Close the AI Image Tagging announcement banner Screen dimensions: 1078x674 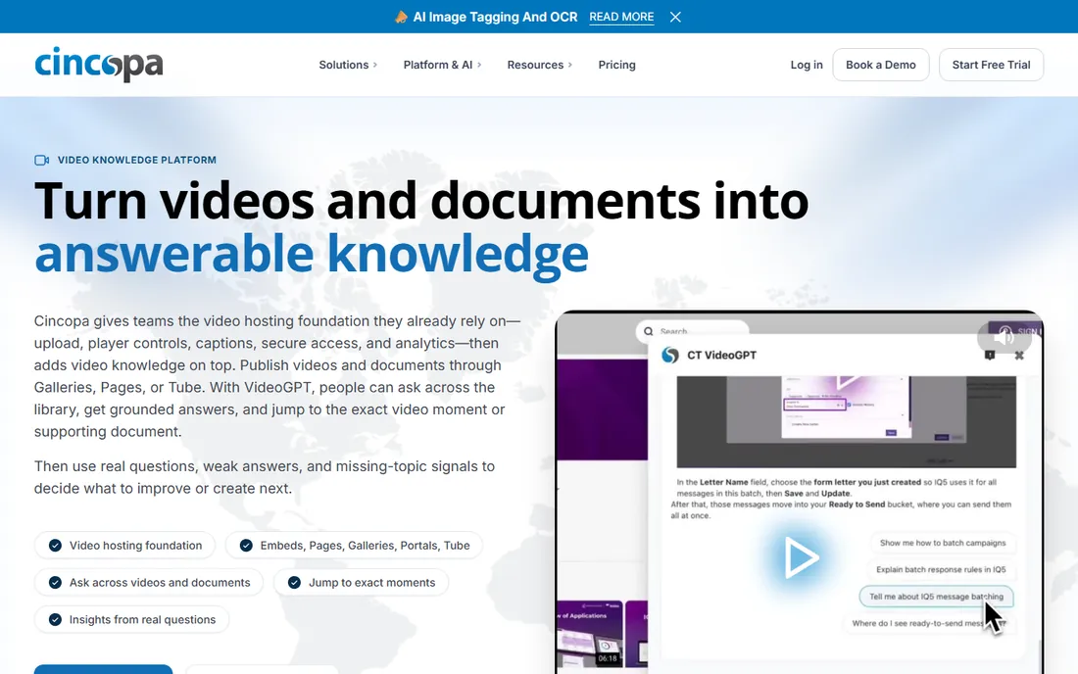[675, 18]
